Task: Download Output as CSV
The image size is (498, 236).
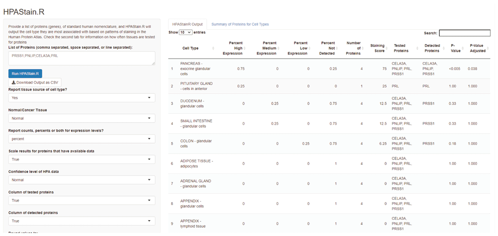Action: [35, 82]
